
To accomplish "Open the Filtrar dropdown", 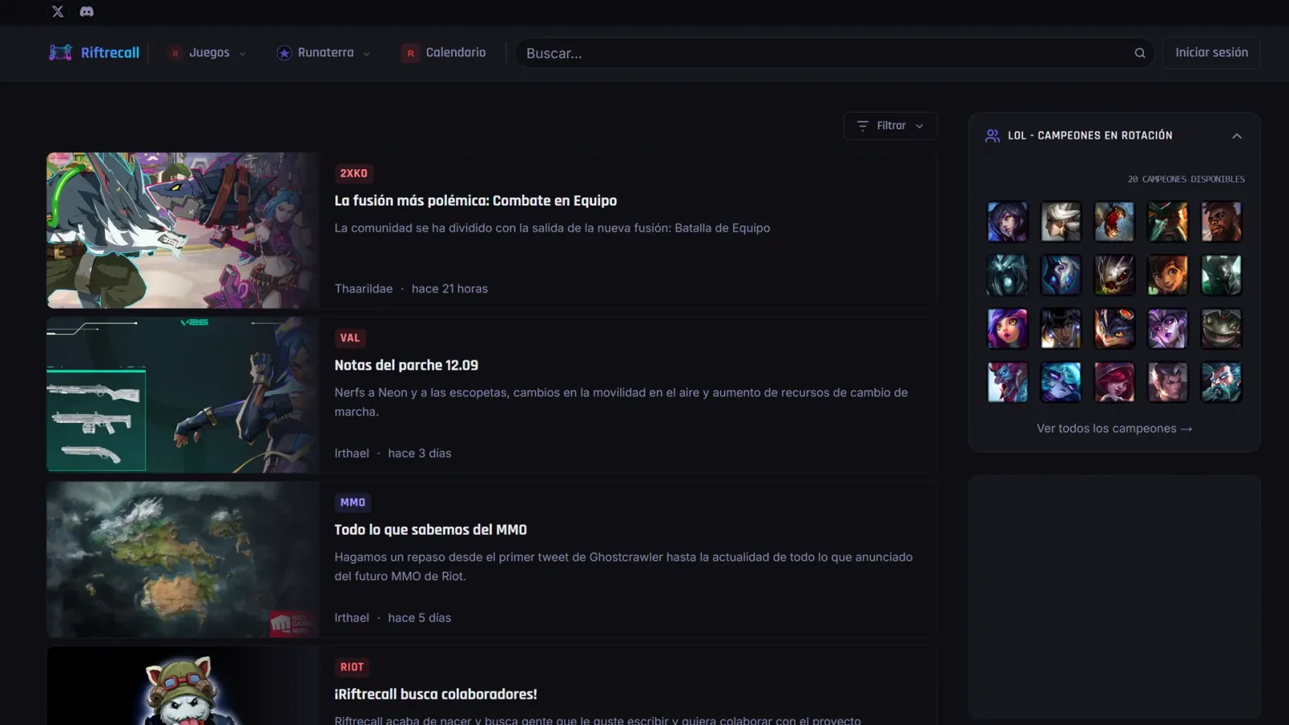I will point(890,126).
